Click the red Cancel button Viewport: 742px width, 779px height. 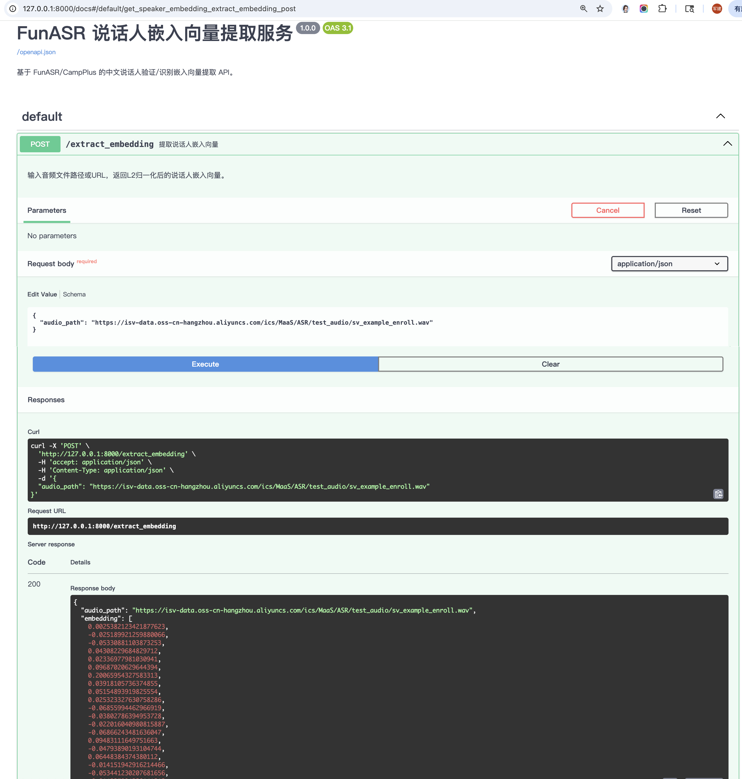click(607, 210)
